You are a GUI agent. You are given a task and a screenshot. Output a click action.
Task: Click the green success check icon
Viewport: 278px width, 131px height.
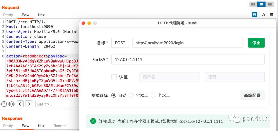[93, 121]
